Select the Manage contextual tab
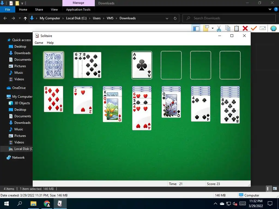 78,3
